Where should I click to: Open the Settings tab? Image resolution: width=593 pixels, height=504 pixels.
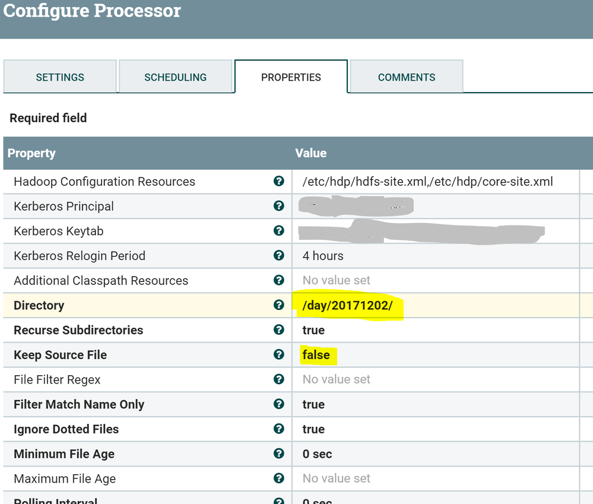pos(60,77)
